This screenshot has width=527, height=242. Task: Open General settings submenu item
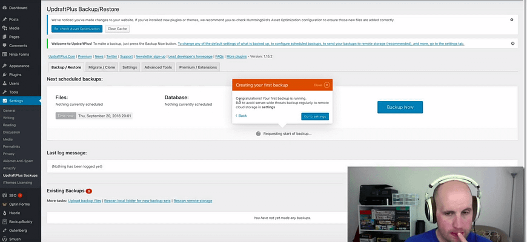click(x=9, y=111)
